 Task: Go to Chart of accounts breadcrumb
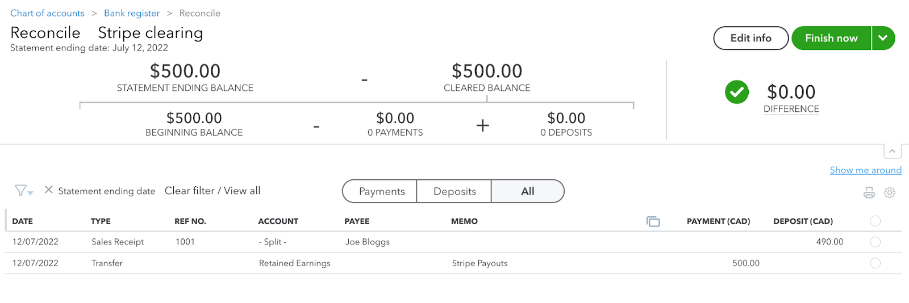(x=47, y=13)
